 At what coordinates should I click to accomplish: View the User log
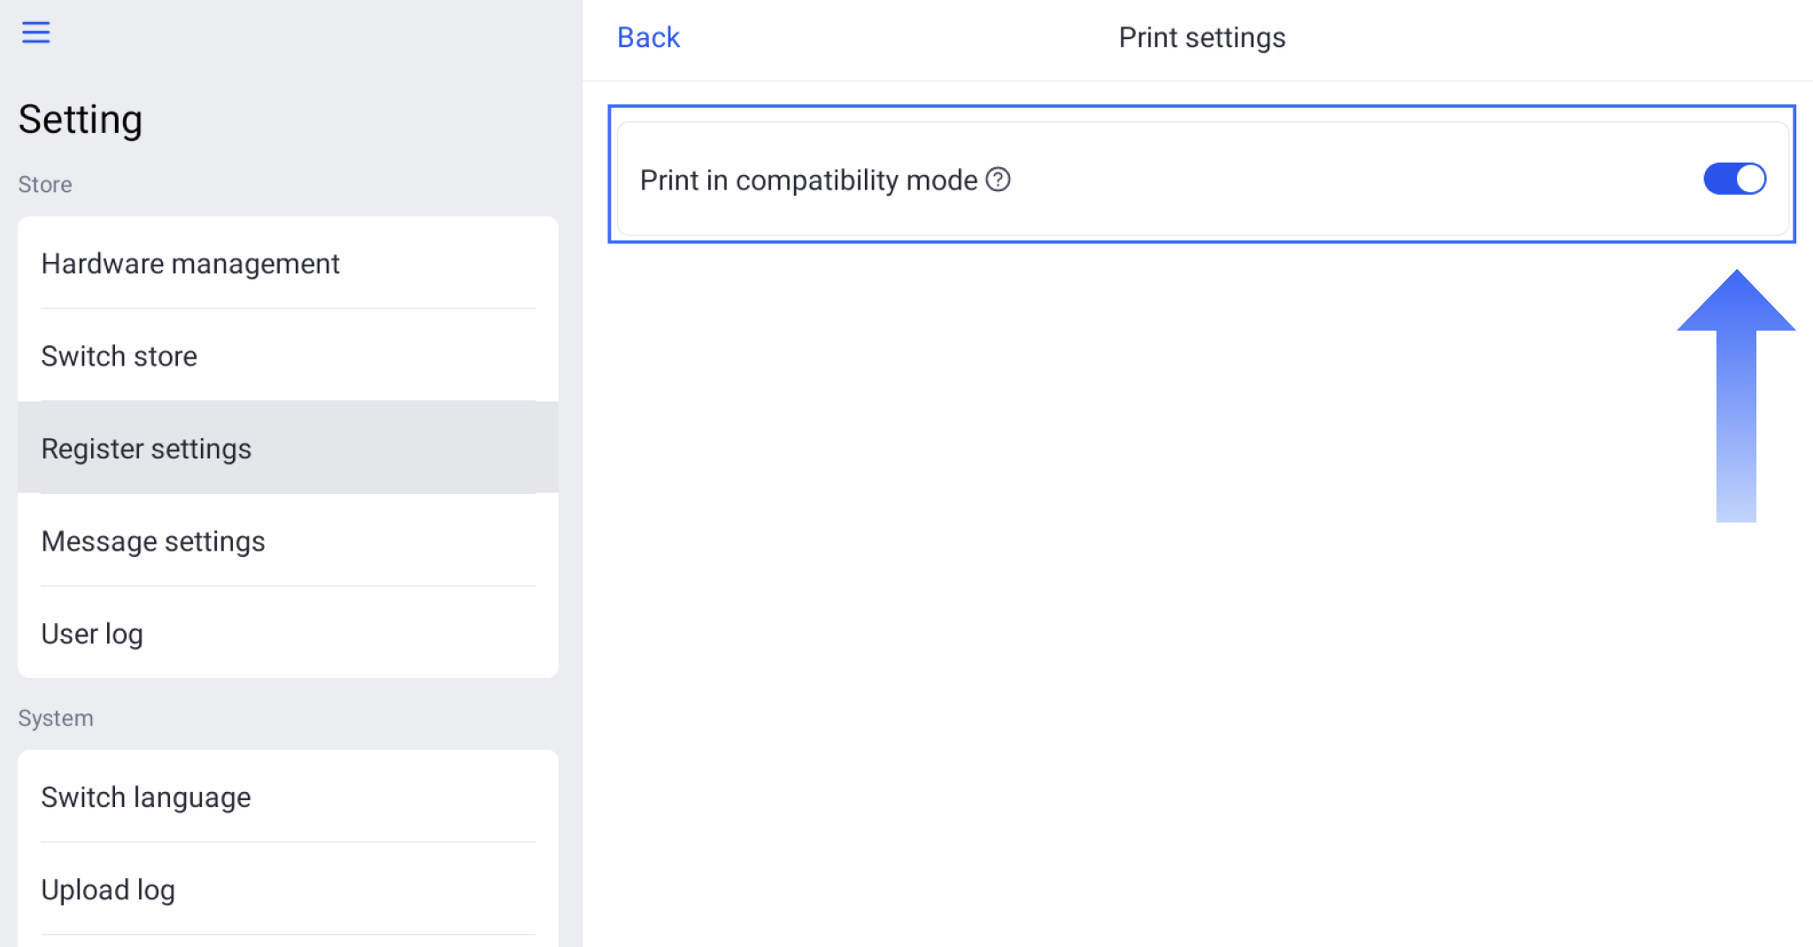(92, 634)
